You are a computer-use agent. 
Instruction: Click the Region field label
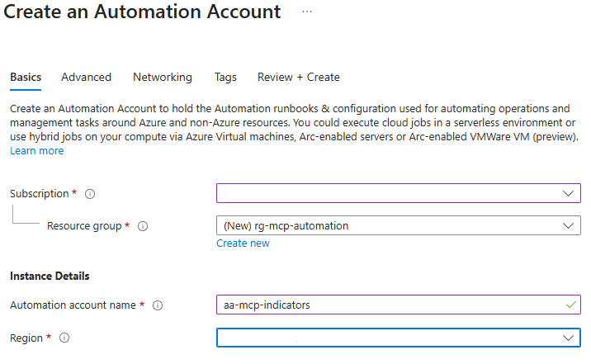tap(26, 338)
